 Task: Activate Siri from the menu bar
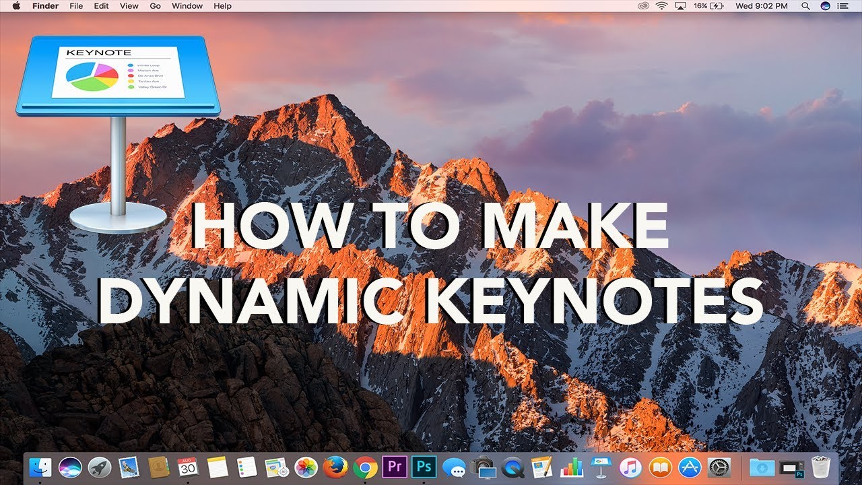[826, 6]
